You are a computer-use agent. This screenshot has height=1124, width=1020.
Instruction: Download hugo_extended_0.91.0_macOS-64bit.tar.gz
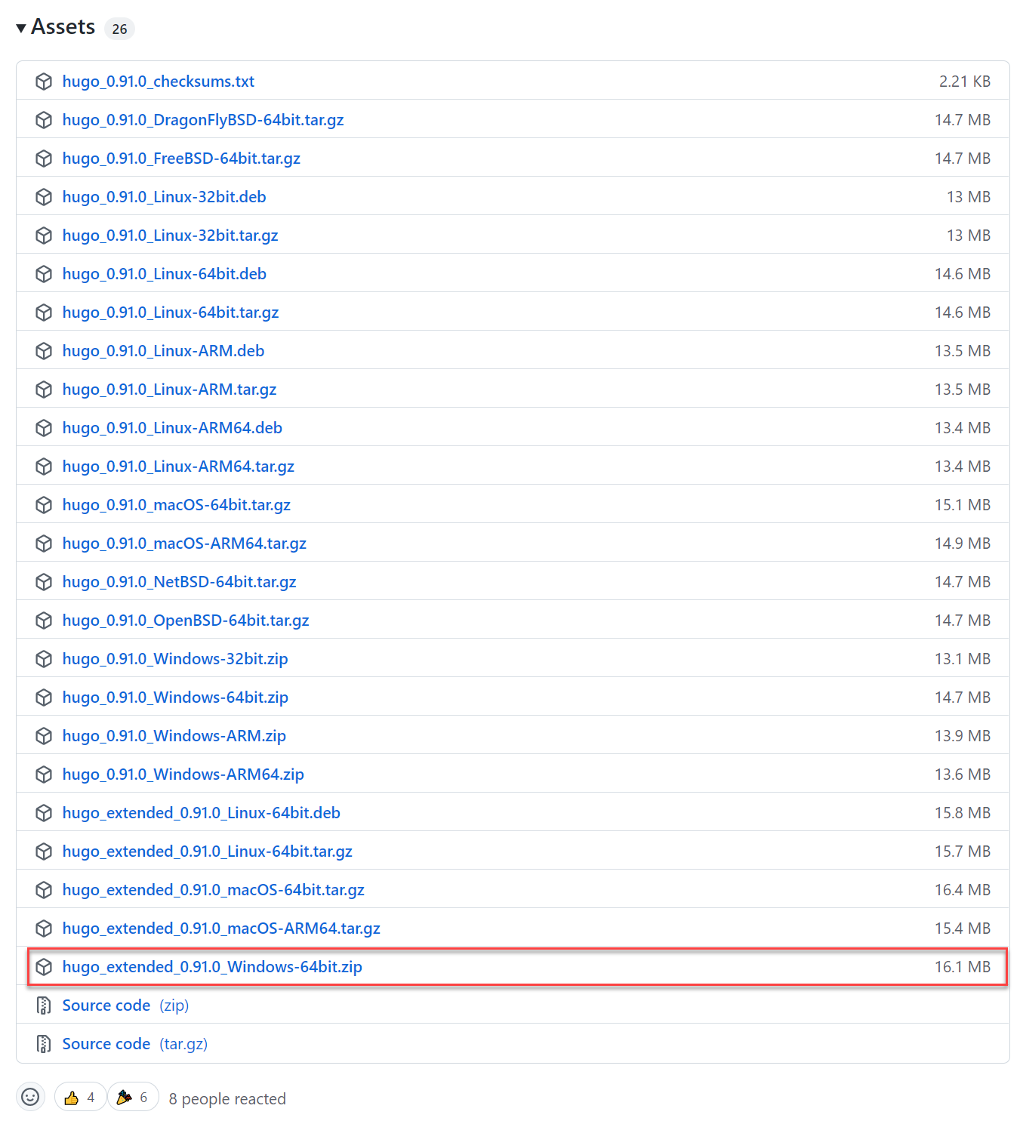click(x=214, y=889)
